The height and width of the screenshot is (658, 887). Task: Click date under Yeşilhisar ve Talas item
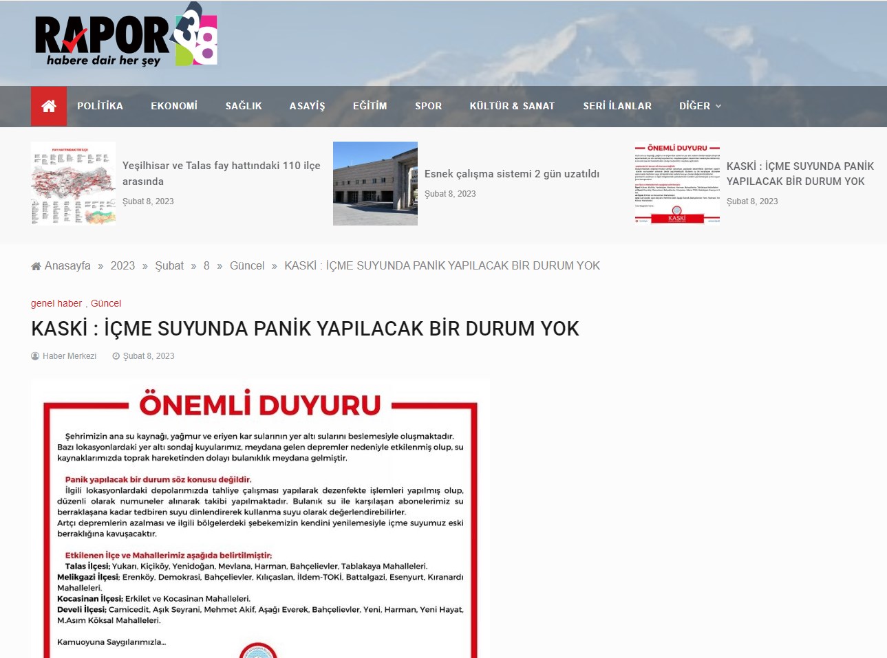click(148, 201)
